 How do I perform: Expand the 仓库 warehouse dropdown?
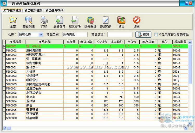click(x=41, y=34)
